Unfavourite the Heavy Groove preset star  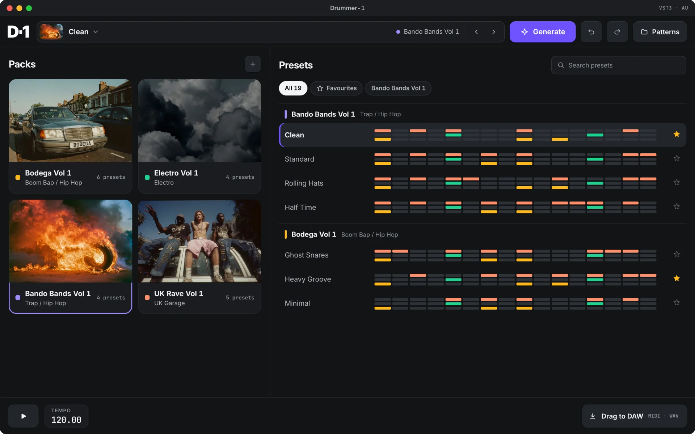click(676, 278)
